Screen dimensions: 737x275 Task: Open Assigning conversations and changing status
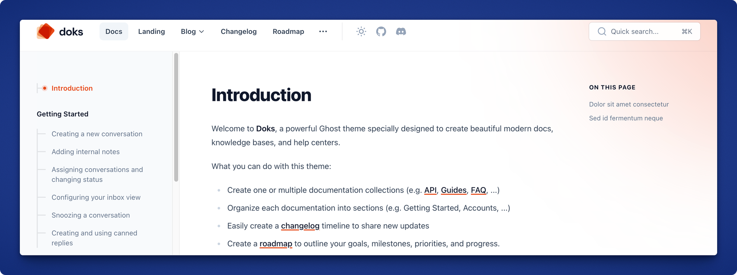click(x=97, y=174)
